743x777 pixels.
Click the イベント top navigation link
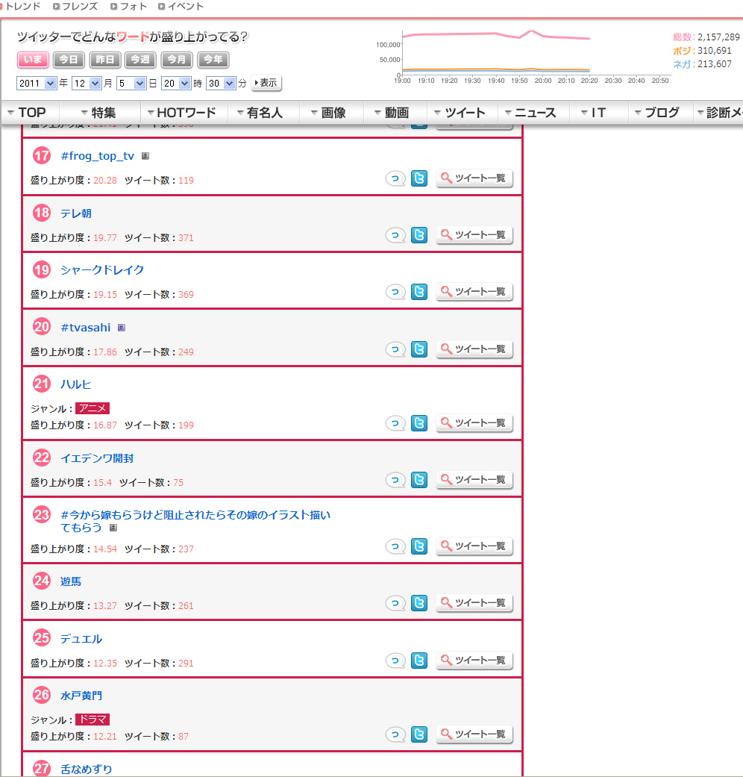click(181, 7)
